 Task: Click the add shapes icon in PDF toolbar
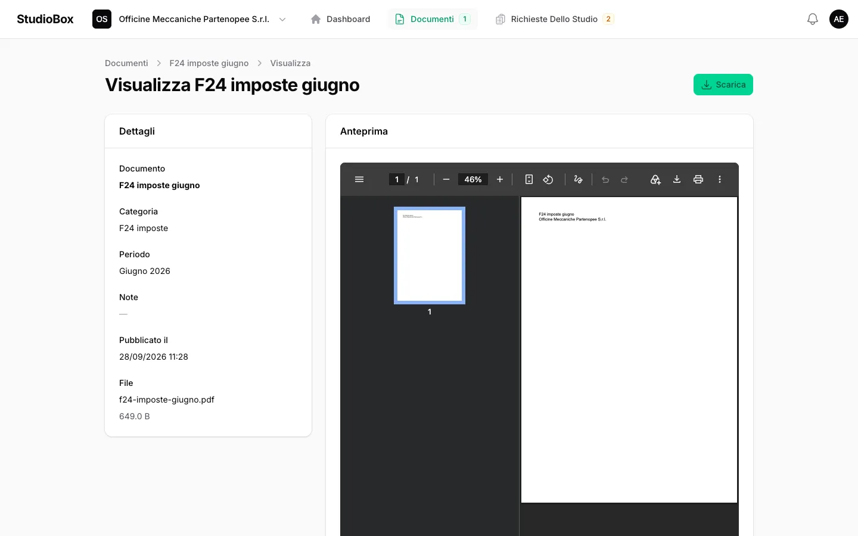point(655,179)
